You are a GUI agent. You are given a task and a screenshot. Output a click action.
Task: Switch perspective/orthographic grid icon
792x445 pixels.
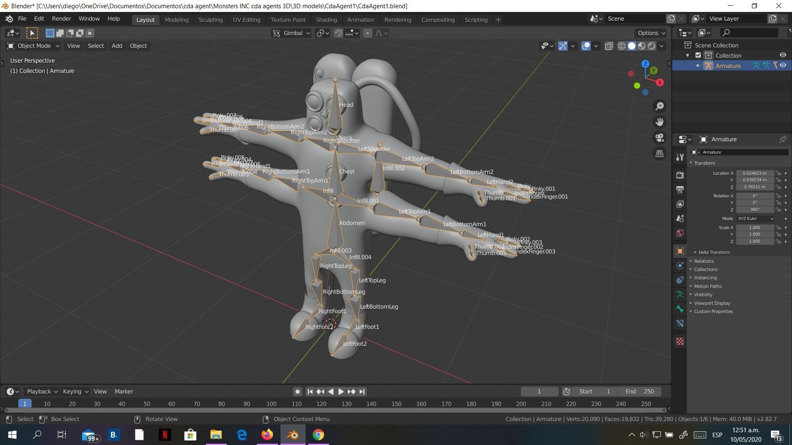(660, 154)
